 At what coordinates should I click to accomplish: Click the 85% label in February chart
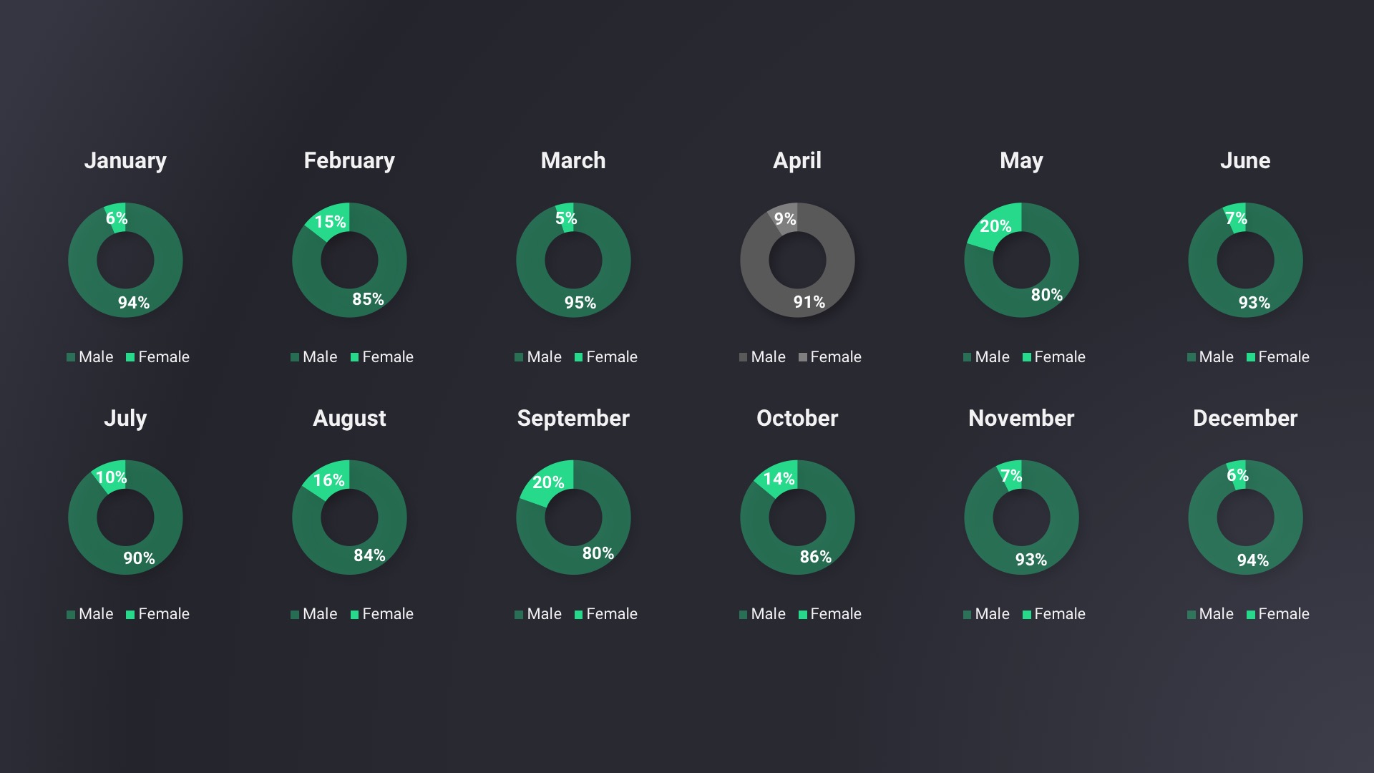[x=368, y=299]
